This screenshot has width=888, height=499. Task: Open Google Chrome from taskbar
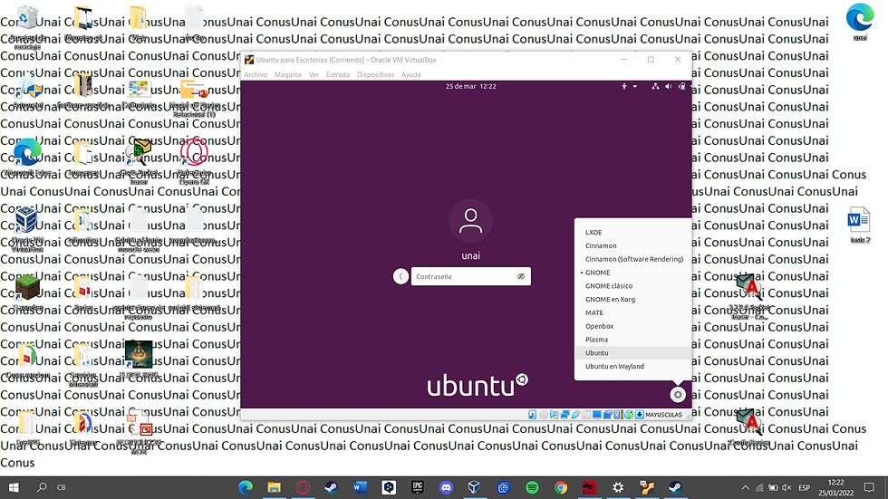561,487
